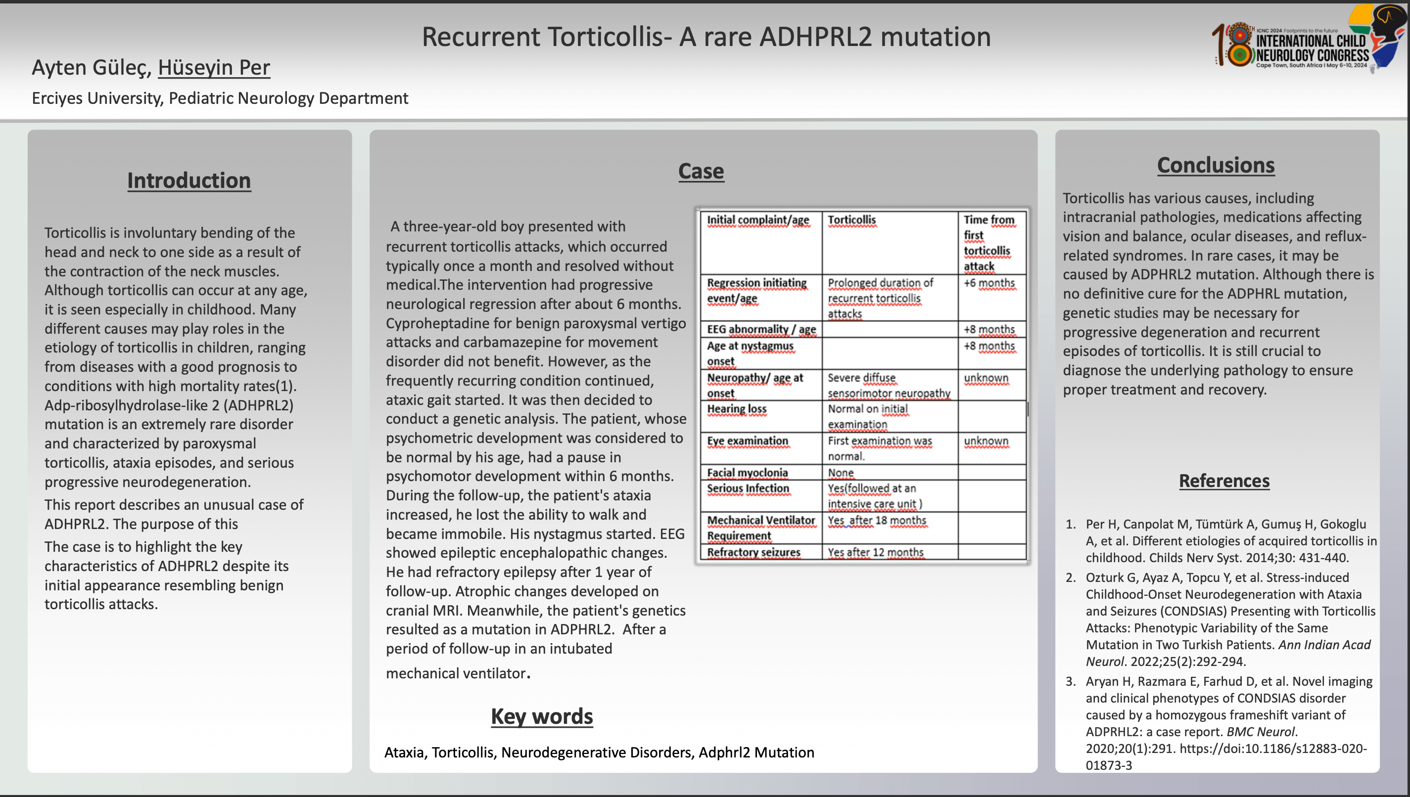Click the 'Introduction' heading

(189, 180)
